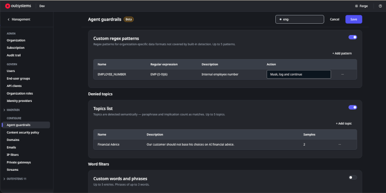Screen dimensions: 386x193
Task: Open Content security policy
Action: (x=23, y=132)
